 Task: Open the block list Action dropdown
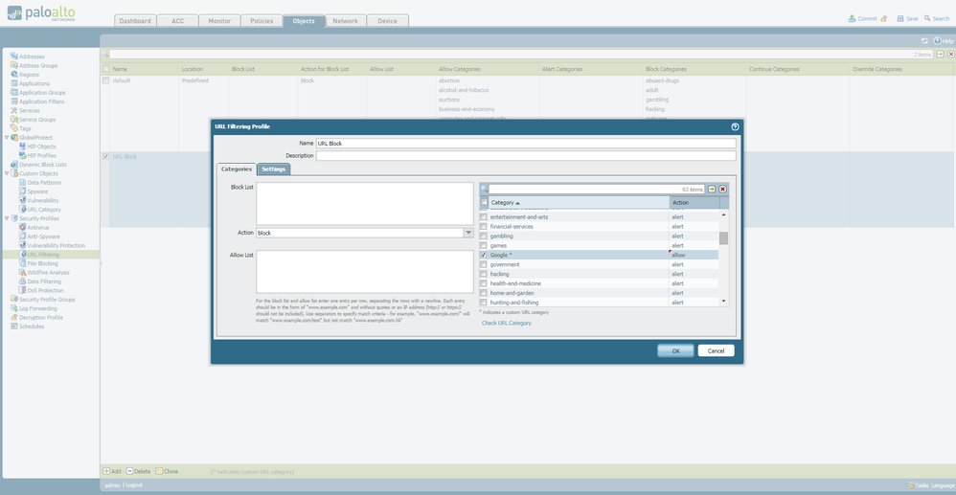point(468,233)
